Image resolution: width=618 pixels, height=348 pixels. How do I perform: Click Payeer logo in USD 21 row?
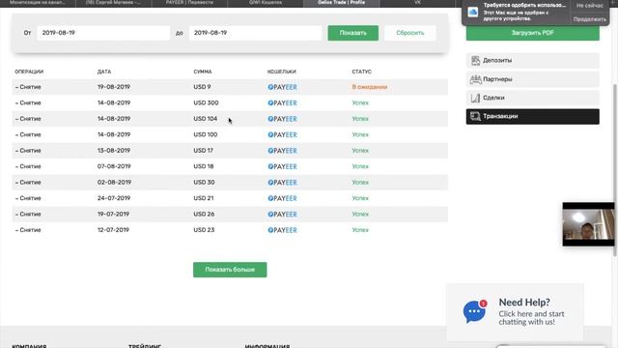pyautogui.click(x=282, y=198)
